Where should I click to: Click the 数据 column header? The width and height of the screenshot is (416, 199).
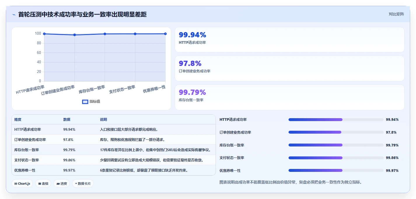click(67, 120)
